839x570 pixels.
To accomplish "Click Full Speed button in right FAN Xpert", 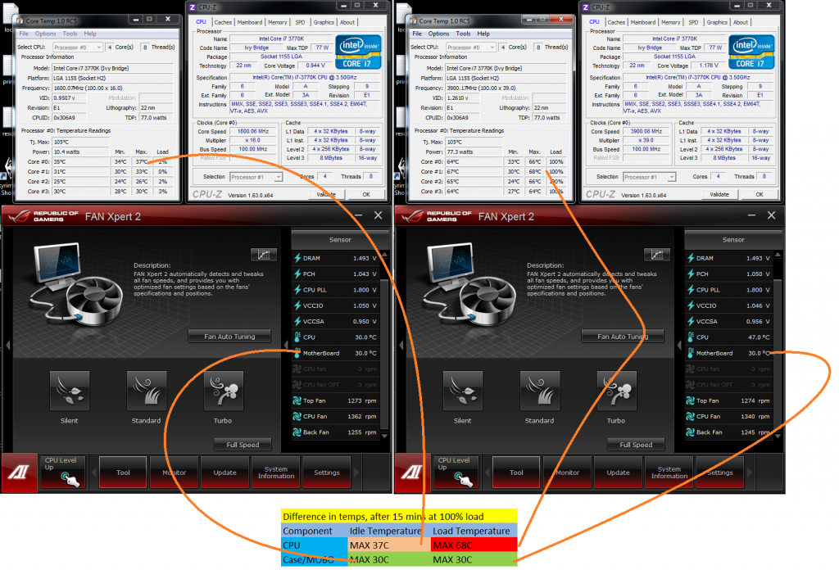I will pos(636,445).
